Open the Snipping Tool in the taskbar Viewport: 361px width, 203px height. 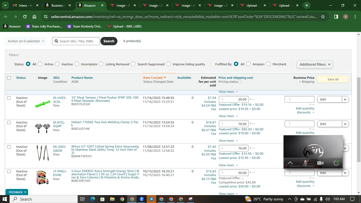click(191, 199)
